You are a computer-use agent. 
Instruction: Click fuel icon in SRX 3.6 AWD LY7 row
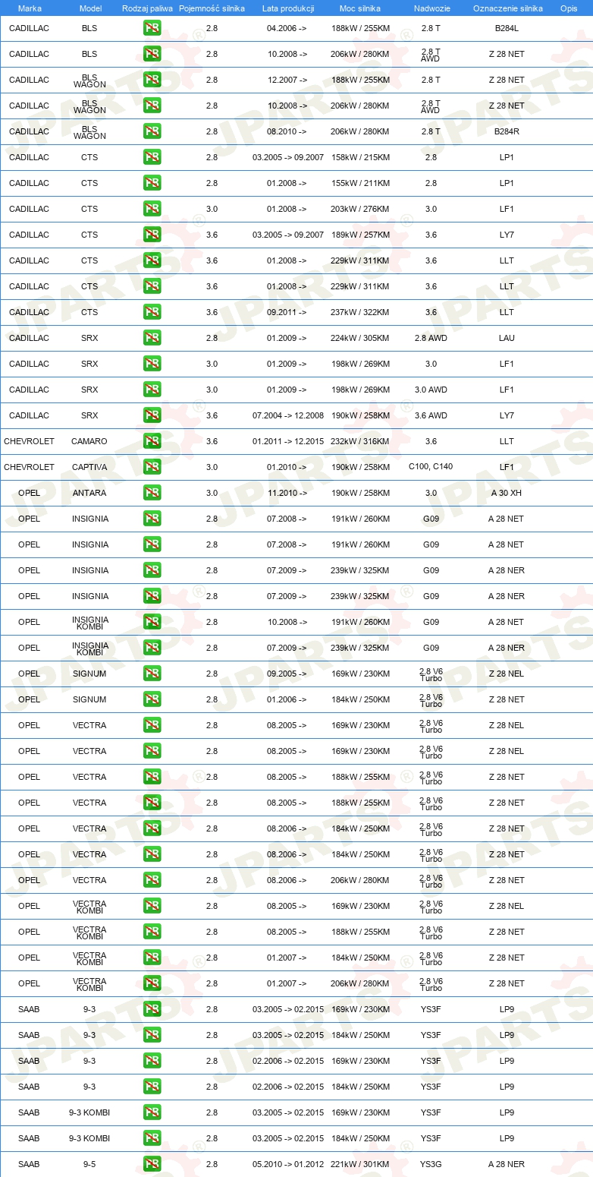coord(152,415)
